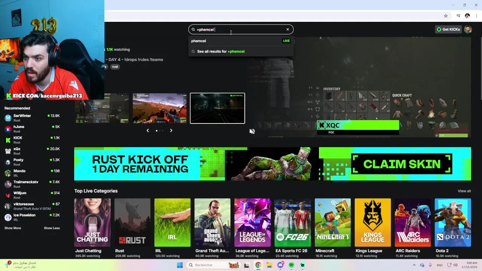Open SerWinter in Recommended list
482x271 pixels.
tap(32, 118)
